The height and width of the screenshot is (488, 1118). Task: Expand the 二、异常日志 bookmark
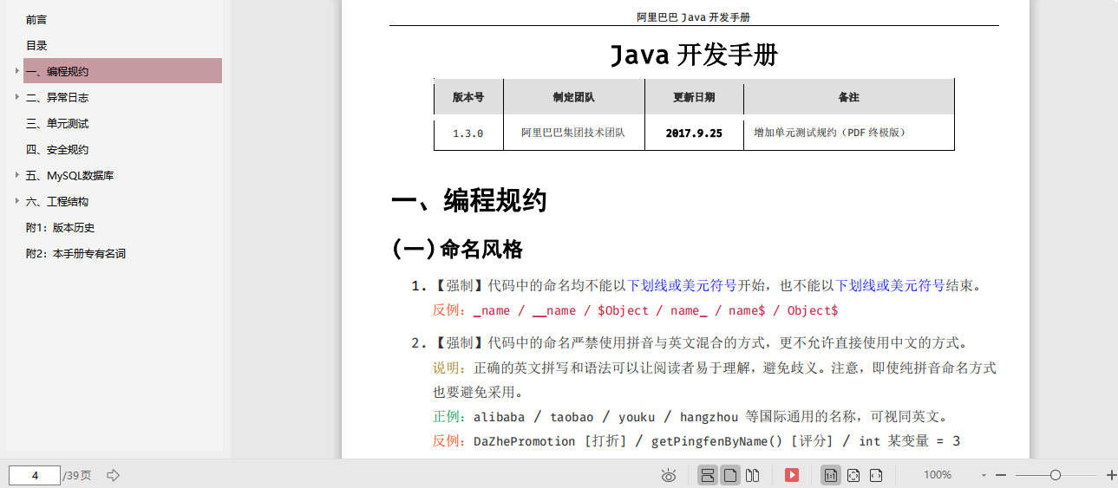(x=16, y=97)
